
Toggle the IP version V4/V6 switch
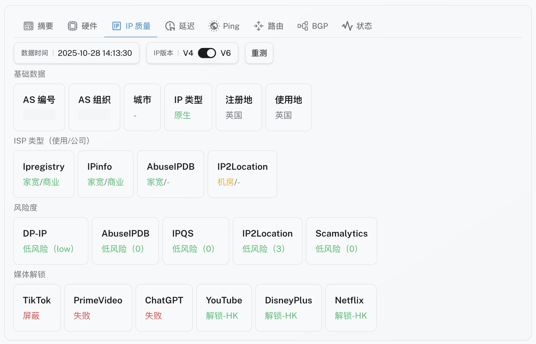pyautogui.click(x=207, y=53)
